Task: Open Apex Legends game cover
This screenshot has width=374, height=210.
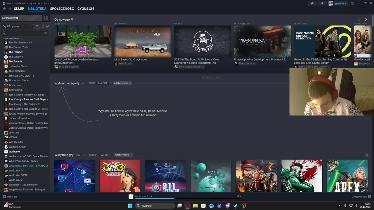Action: point(347,176)
